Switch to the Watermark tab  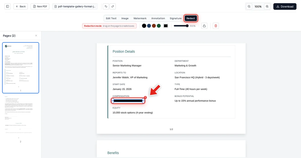140,18
